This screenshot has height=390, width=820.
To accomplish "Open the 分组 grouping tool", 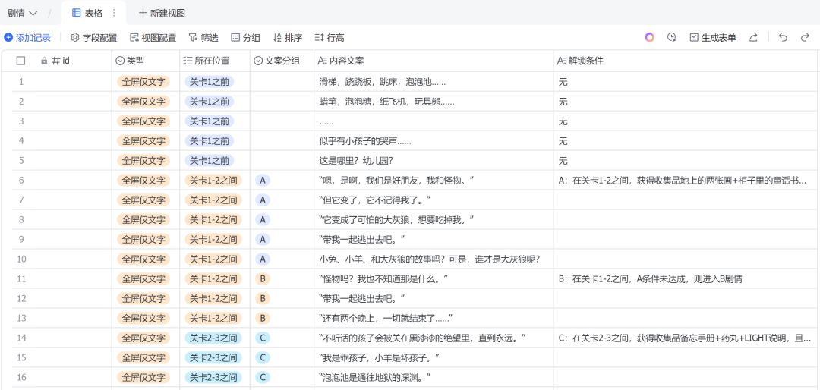I will 246,38.
